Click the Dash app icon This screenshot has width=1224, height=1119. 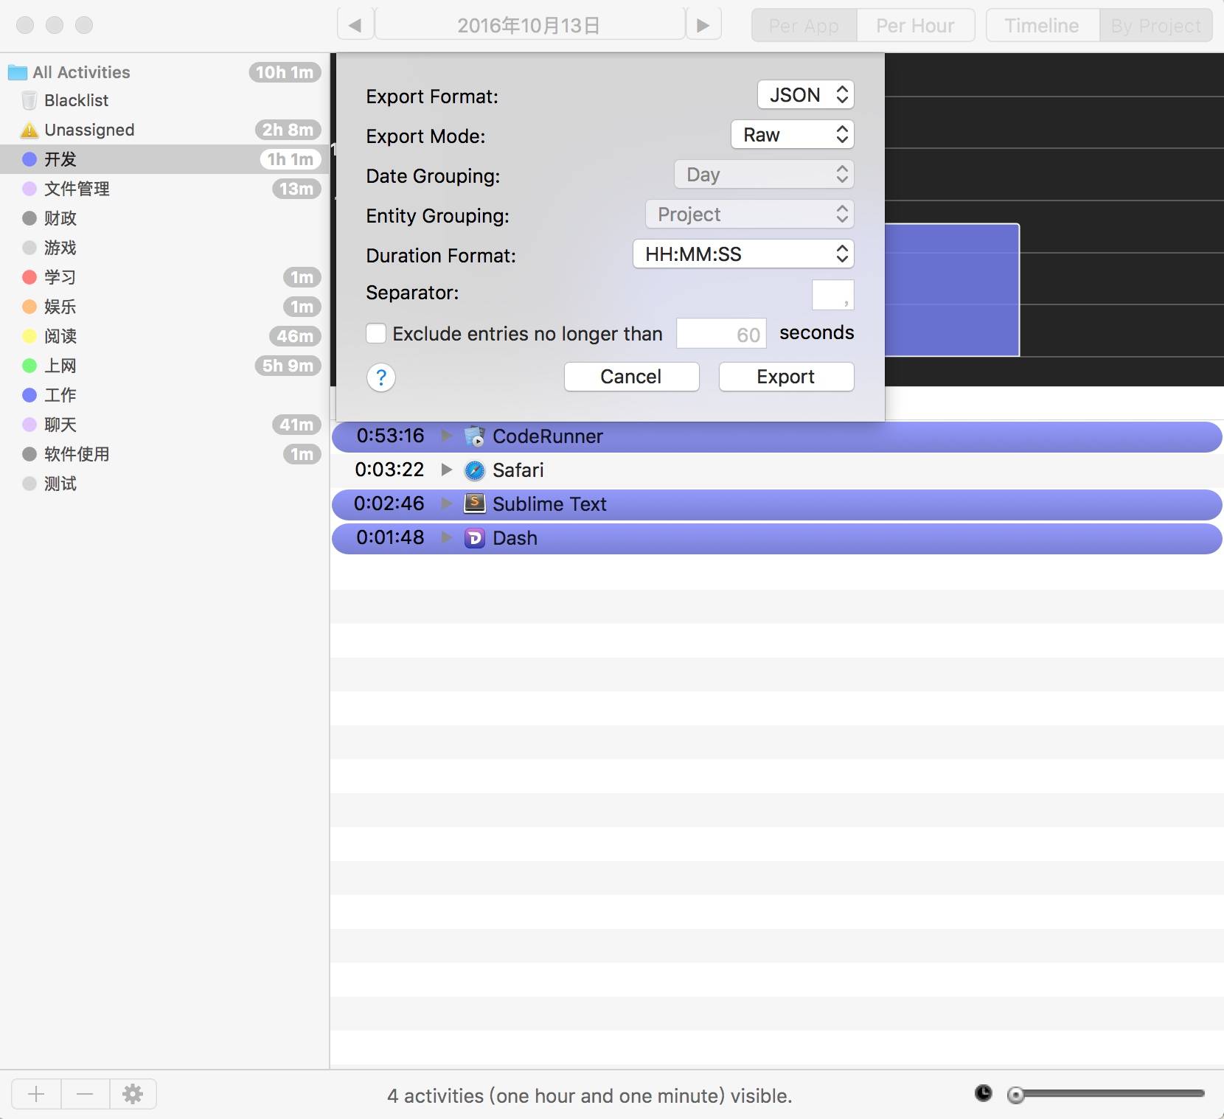[475, 538]
